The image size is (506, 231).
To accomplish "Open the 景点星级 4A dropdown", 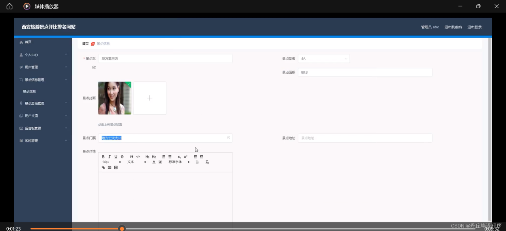I will pyautogui.click(x=323, y=59).
